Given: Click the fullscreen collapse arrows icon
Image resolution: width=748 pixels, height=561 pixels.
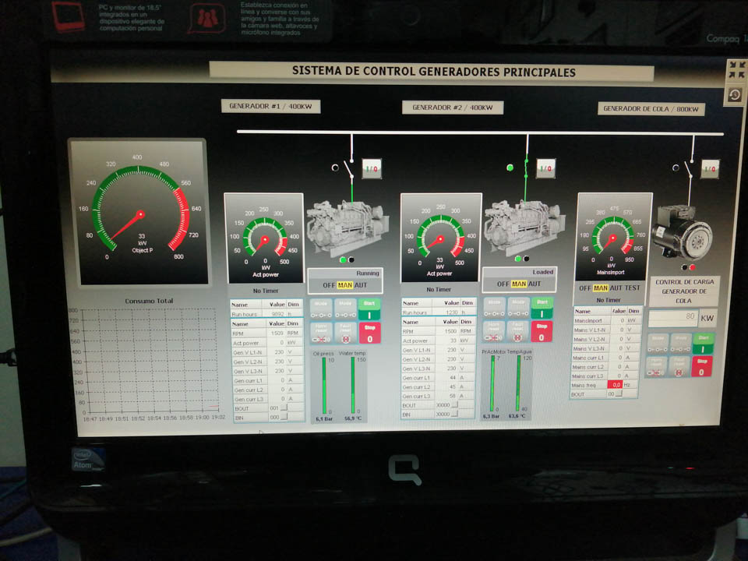Looking at the screenshot, I should 735,70.
